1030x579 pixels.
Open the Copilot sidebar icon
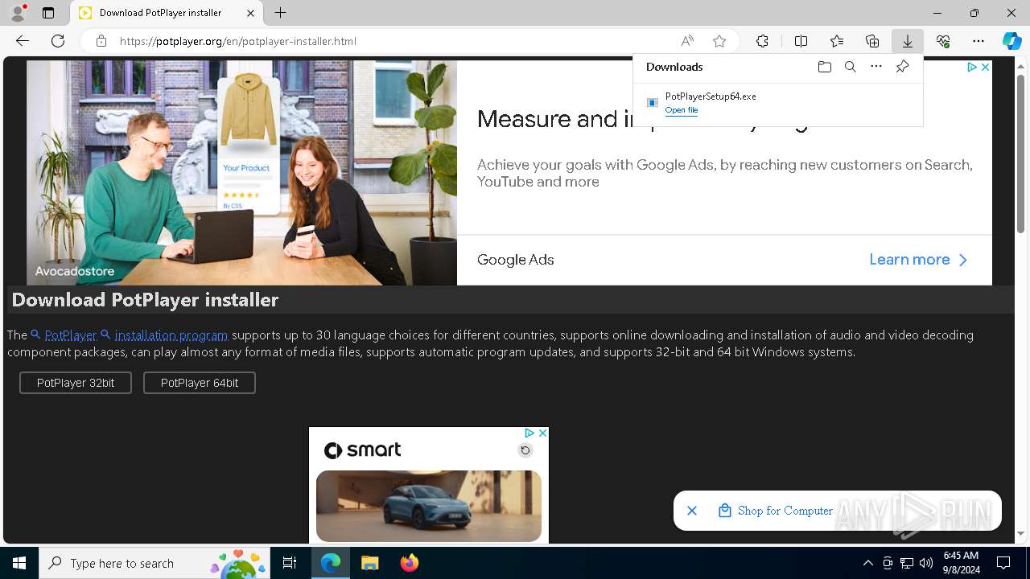tap(1011, 41)
